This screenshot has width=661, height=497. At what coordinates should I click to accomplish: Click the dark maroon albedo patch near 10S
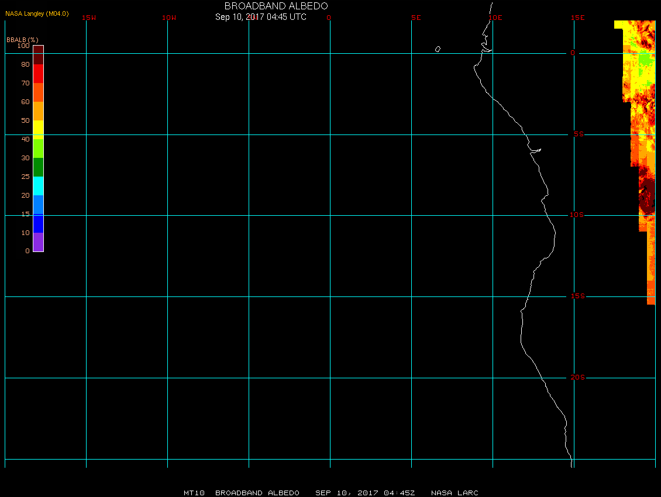click(647, 196)
